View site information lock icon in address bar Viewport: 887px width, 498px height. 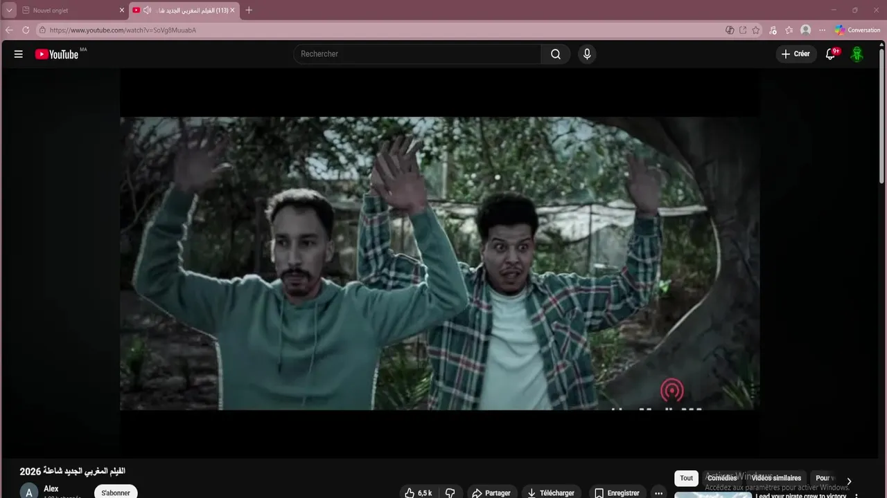(x=42, y=30)
